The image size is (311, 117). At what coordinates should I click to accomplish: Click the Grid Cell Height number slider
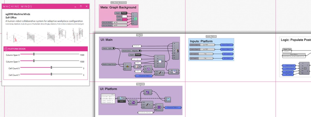pos(115,25)
